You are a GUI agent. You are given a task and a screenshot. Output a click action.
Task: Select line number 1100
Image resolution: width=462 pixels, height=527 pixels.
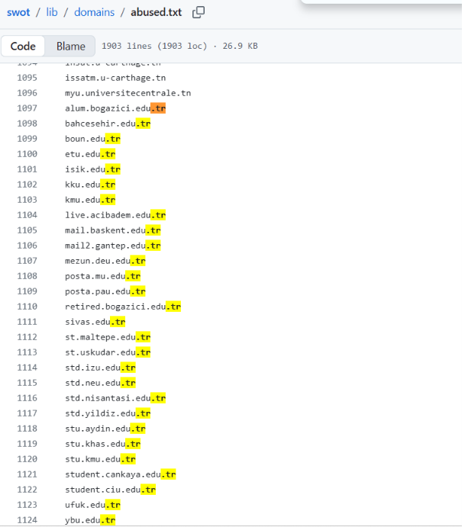27,154
